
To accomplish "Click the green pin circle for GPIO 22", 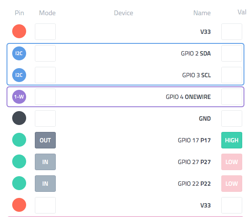I will [19, 183].
